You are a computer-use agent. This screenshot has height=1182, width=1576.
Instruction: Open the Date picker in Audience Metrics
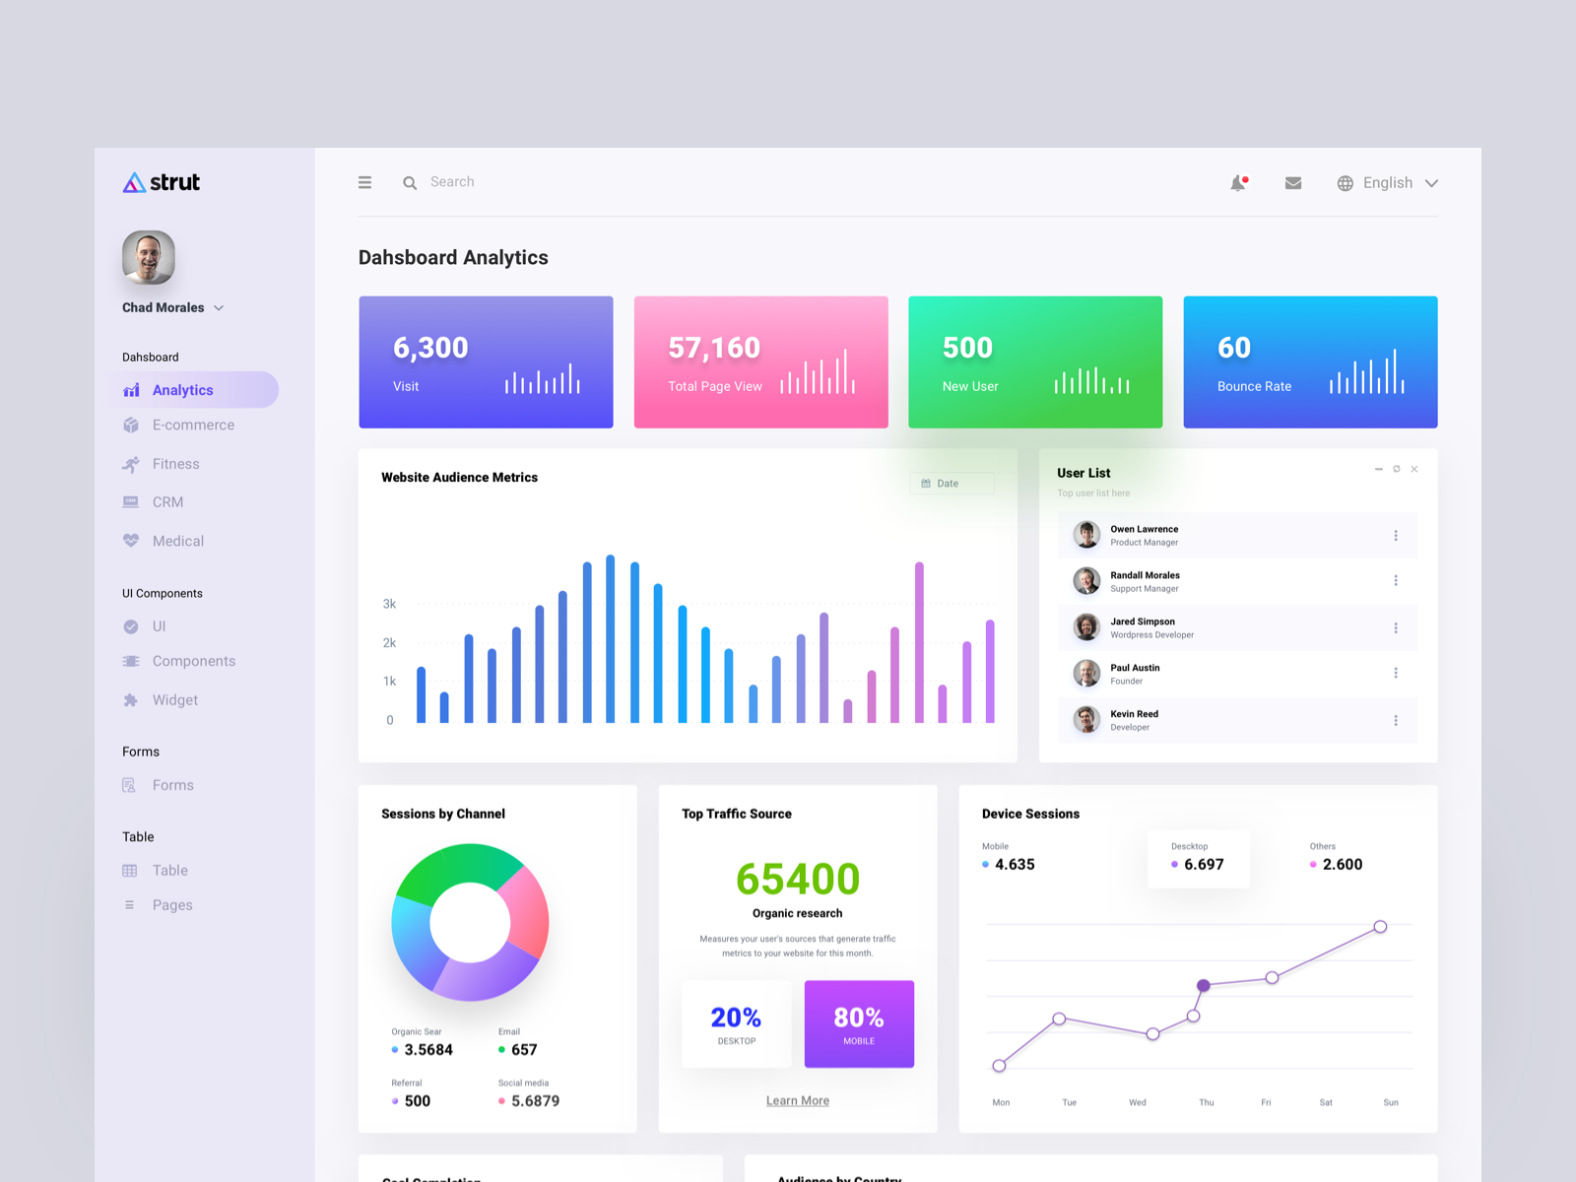pos(952,484)
